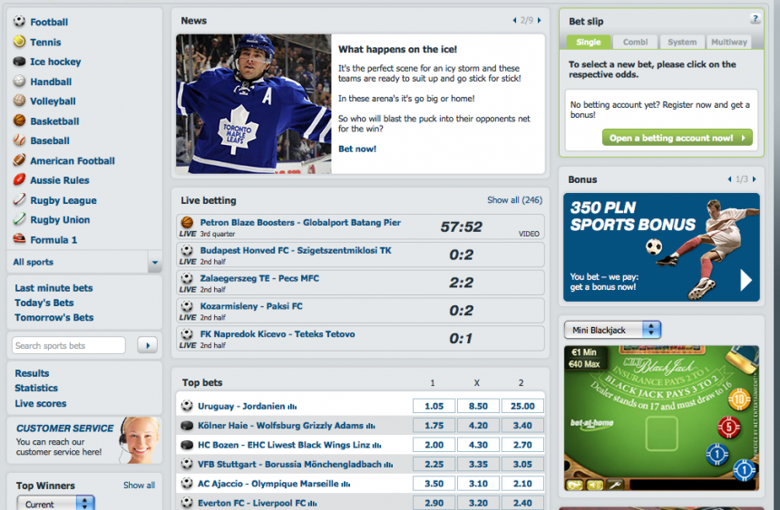Open Tomorrow's Bets
The height and width of the screenshot is (510, 780).
(54, 317)
